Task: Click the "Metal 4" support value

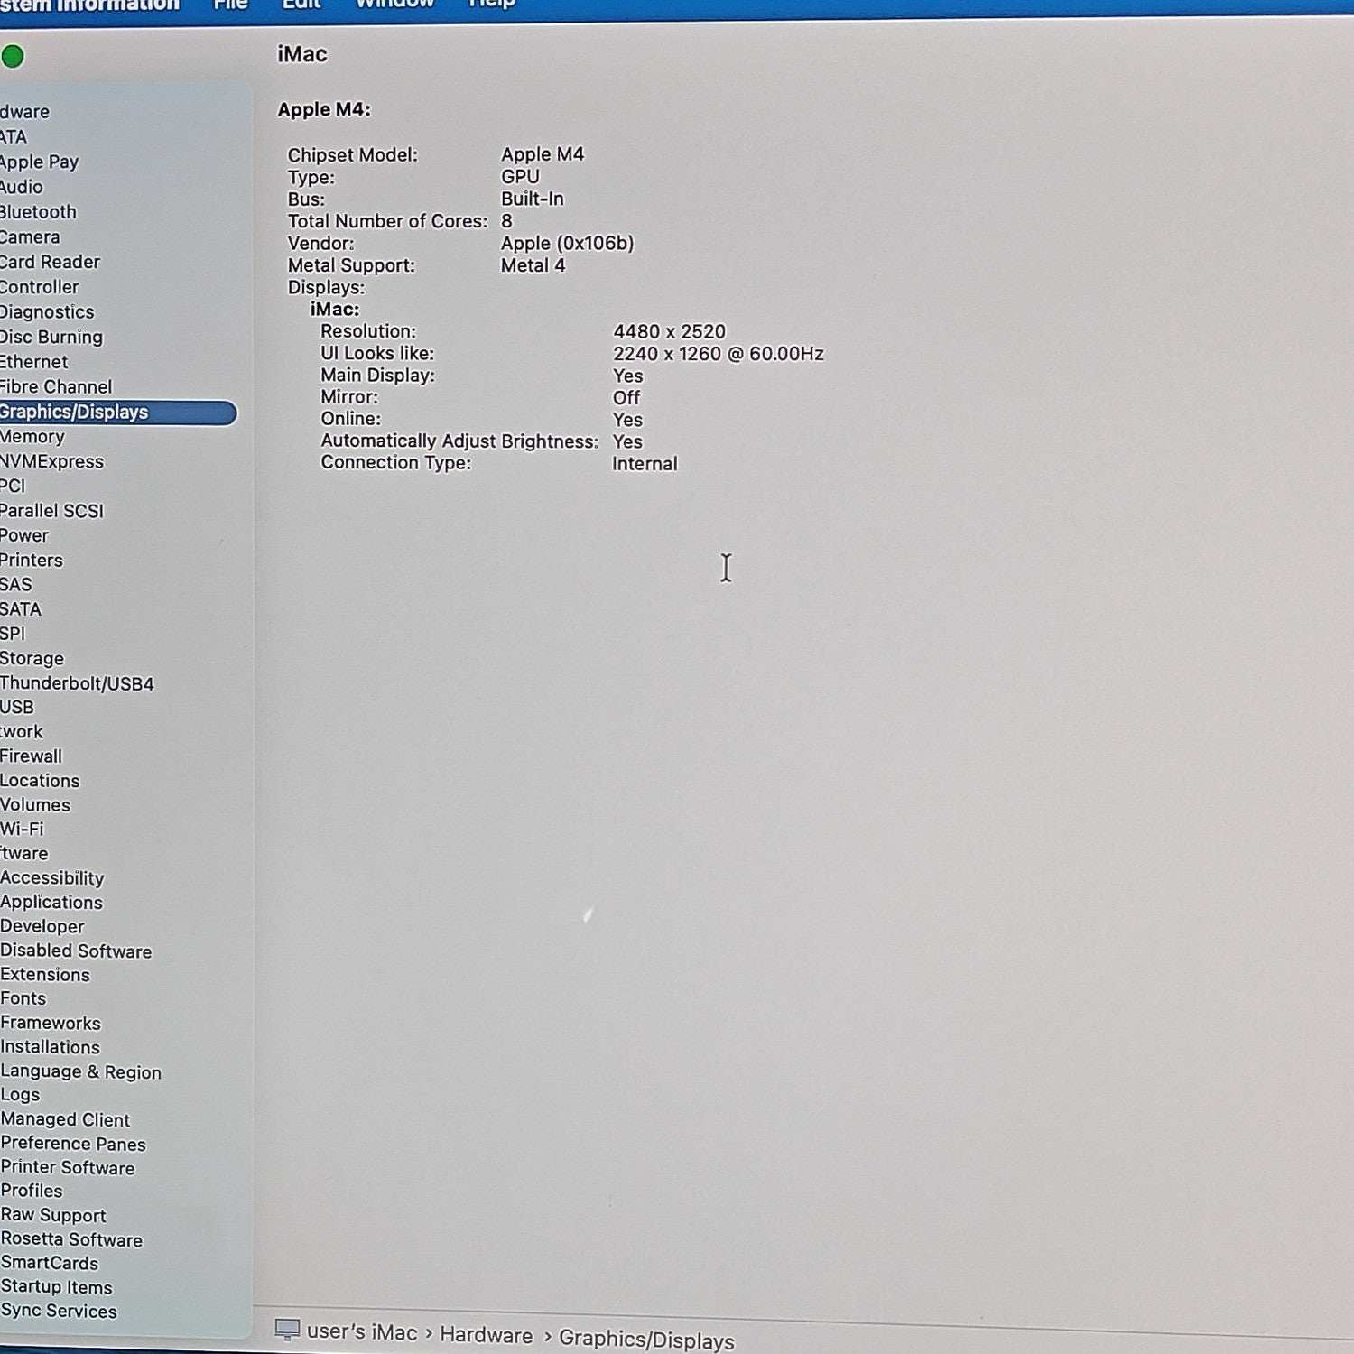Action: coord(533,265)
